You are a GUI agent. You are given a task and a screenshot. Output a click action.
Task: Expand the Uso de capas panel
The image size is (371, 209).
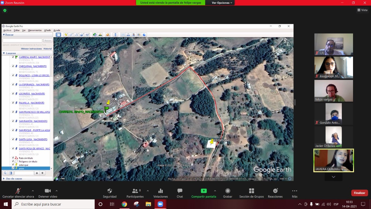tap(4, 179)
